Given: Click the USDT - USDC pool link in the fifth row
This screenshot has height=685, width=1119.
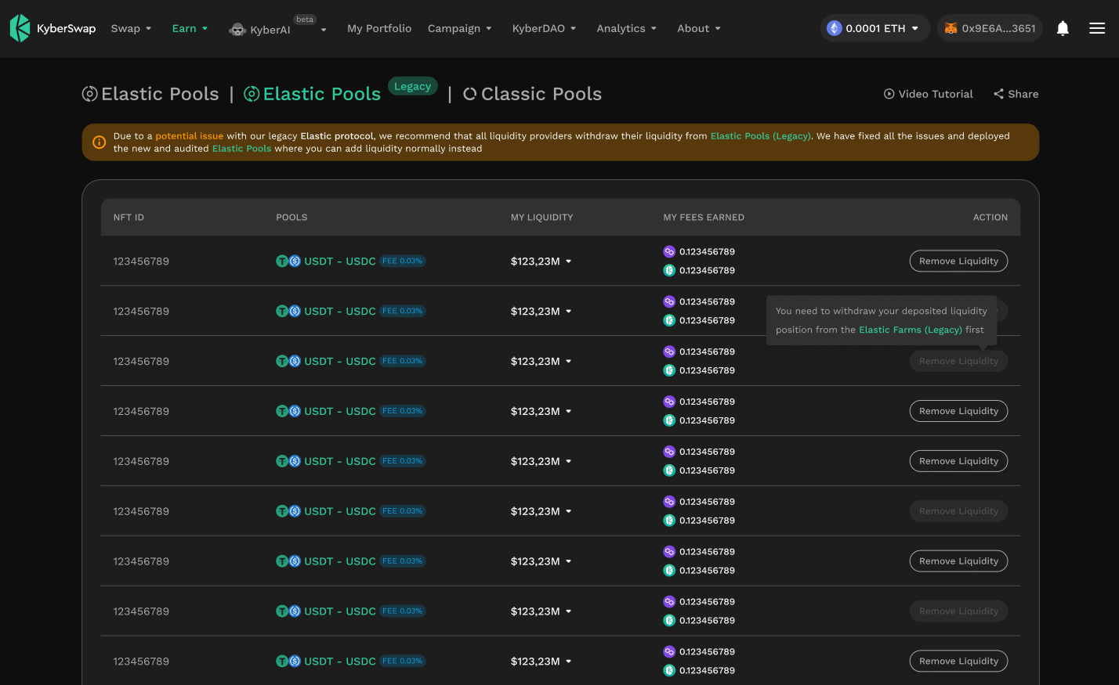Looking at the screenshot, I should coord(340,462).
